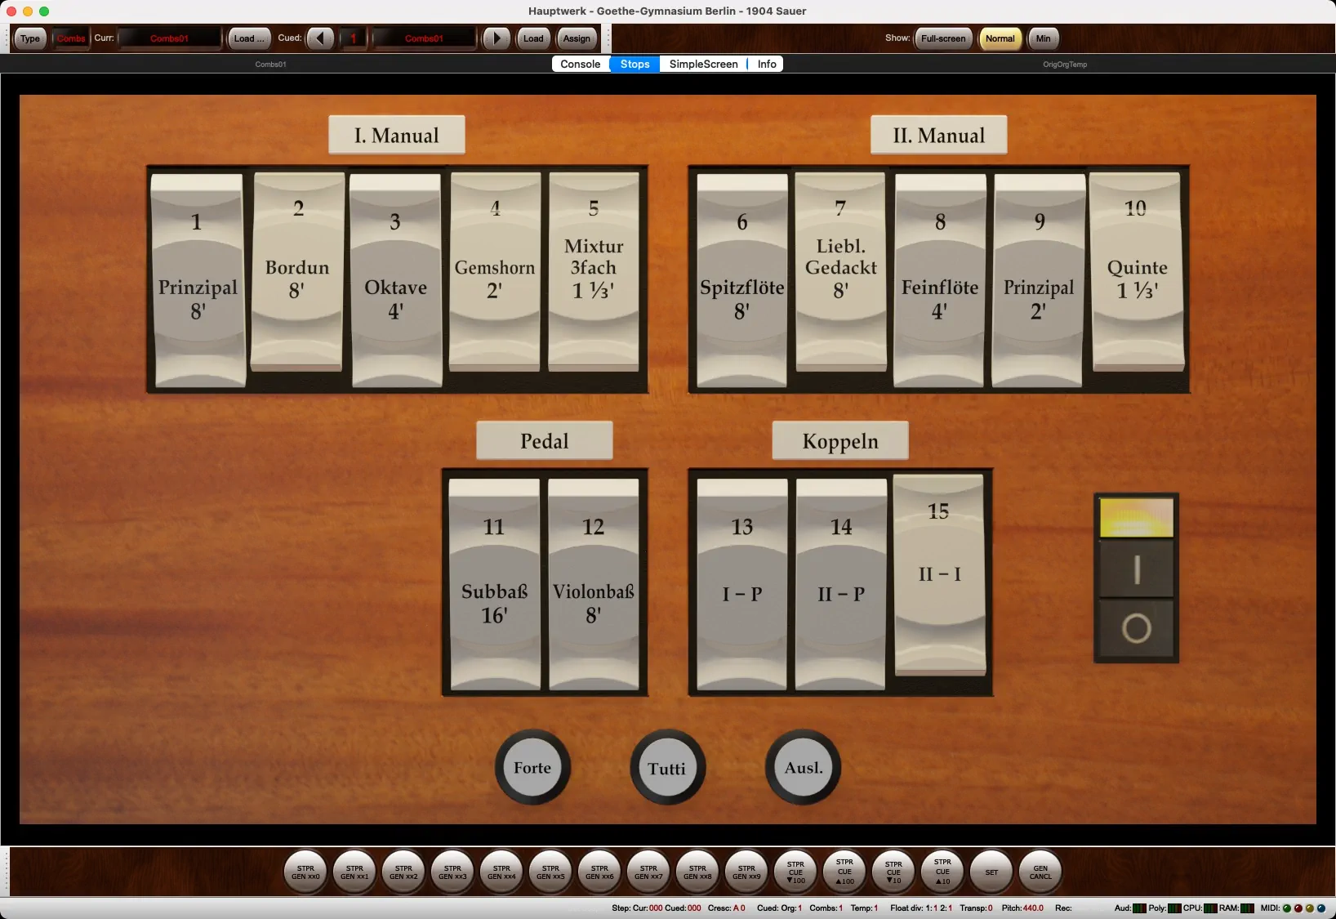Click the current Combs01 combination field

[170, 38]
